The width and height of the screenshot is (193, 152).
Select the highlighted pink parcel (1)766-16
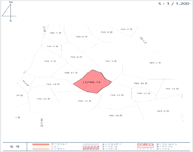[93, 82]
